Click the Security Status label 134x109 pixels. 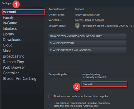click(x=57, y=26)
